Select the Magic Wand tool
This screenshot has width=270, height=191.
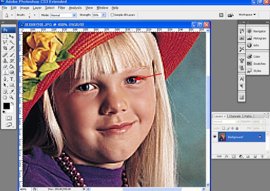(x=12, y=42)
